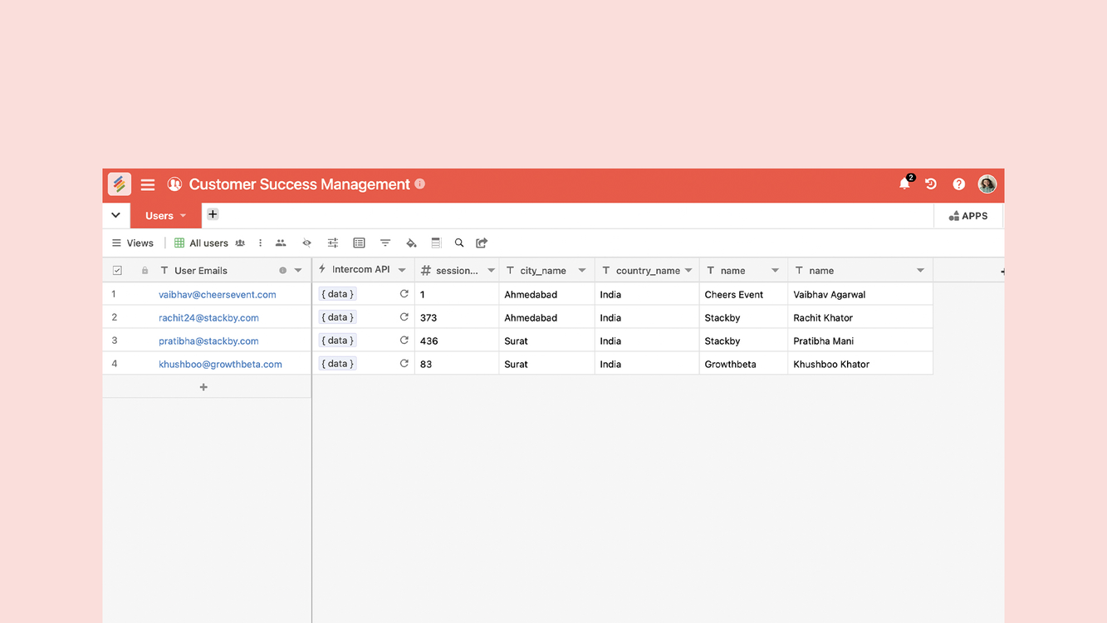Image resolution: width=1107 pixels, height=623 pixels.
Task: Open the user profile avatar
Action: (987, 184)
